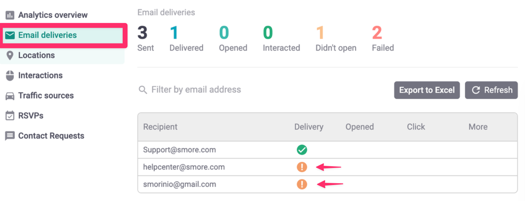
Task: Open the Traffic sources section
Action: coord(46,96)
